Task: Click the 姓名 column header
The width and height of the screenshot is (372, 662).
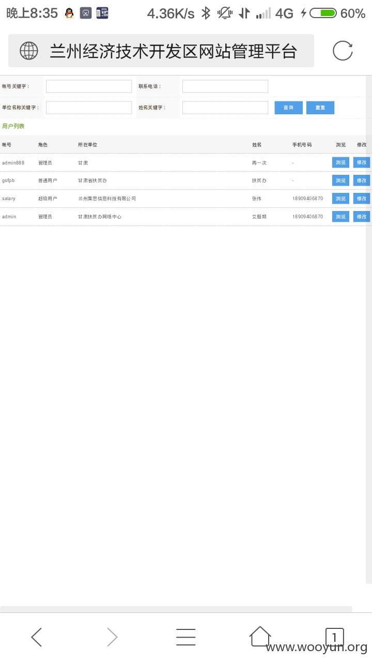Action: point(257,145)
